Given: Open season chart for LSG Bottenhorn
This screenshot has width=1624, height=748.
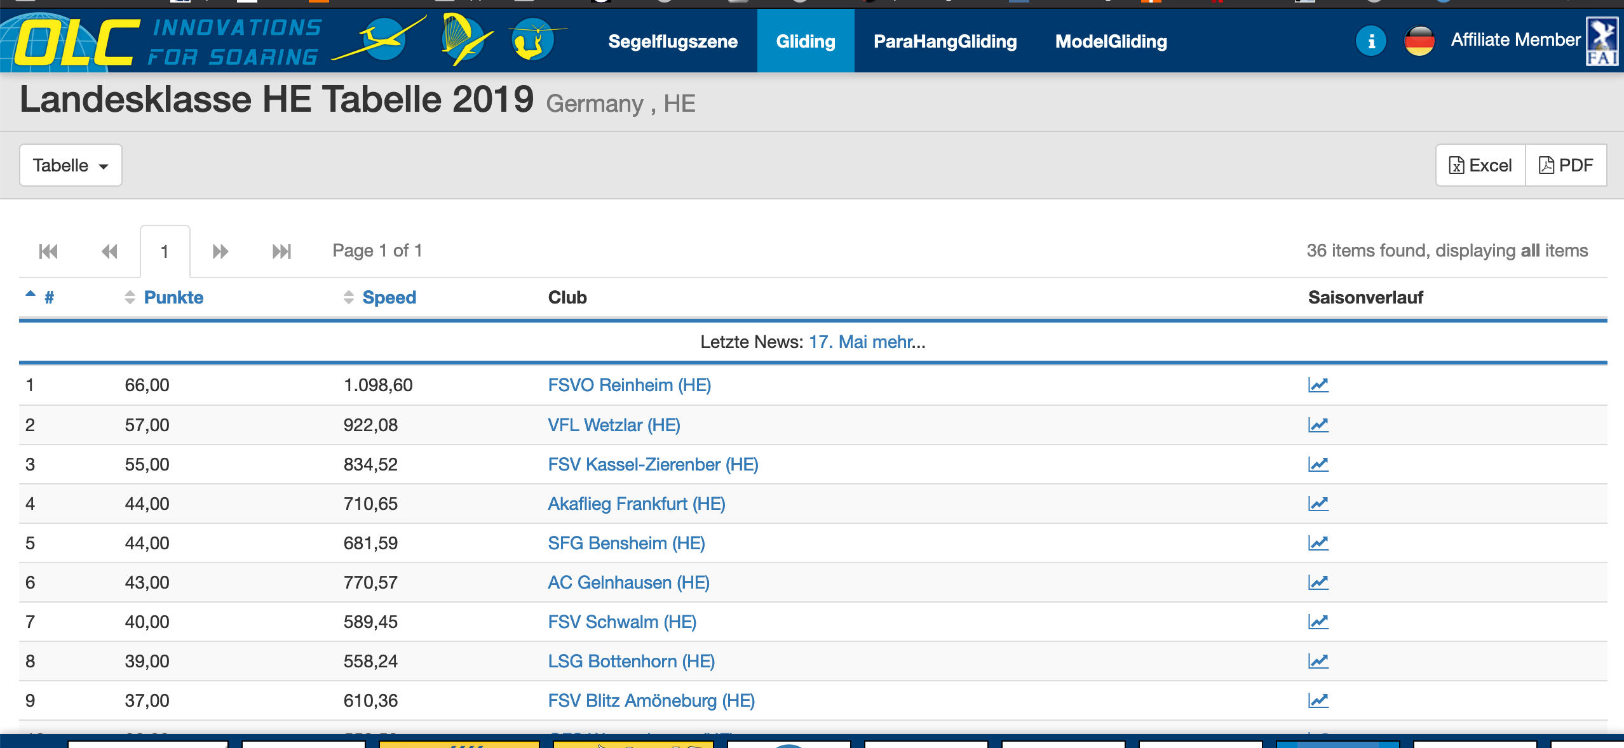Looking at the screenshot, I should click(x=1318, y=661).
